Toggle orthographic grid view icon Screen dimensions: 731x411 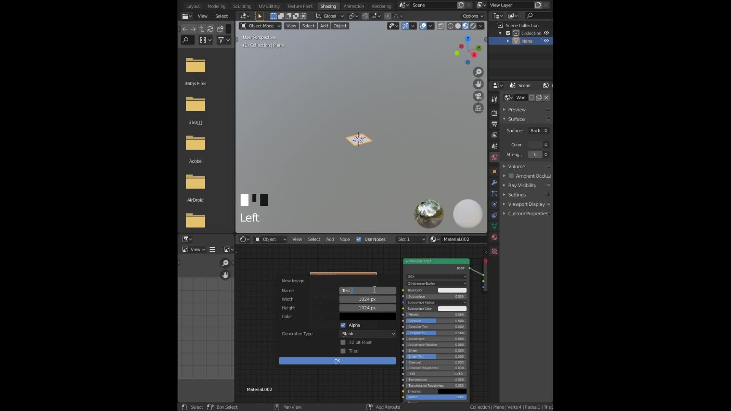click(478, 108)
